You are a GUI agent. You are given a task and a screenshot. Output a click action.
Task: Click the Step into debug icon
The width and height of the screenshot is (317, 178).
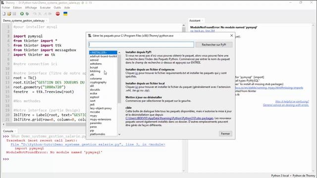click(x=40, y=14)
